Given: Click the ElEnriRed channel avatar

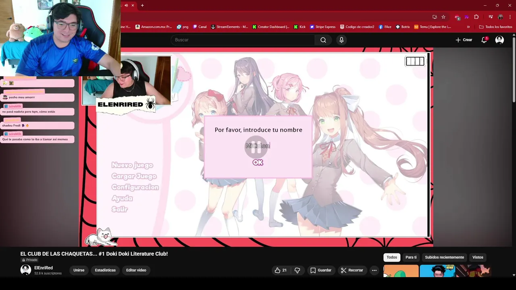Looking at the screenshot, I should coord(26,270).
